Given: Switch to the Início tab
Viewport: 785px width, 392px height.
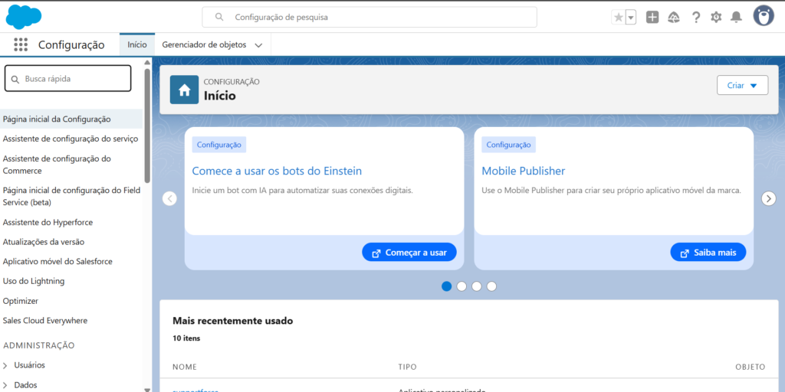Looking at the screenshot, I should point(137,44).
